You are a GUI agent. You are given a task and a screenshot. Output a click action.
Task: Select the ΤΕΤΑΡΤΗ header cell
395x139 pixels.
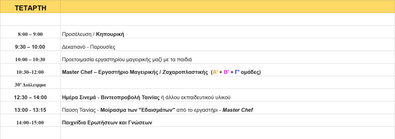point(30,7)
